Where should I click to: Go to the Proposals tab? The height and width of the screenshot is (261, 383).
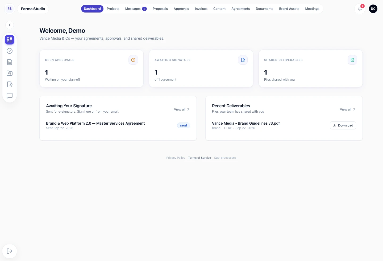tap(160, 9)
